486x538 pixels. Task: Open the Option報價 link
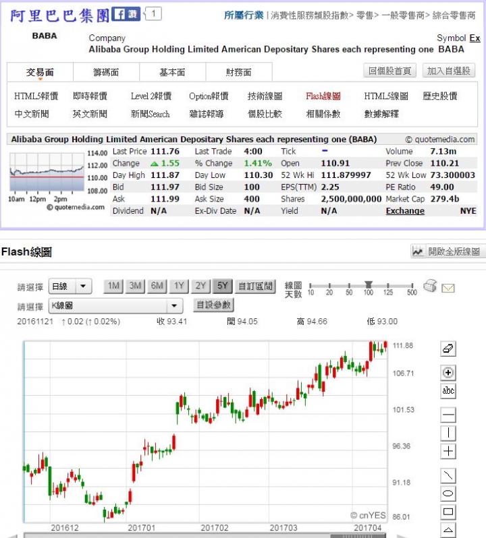pyautogui.click(x=209, y=96)
